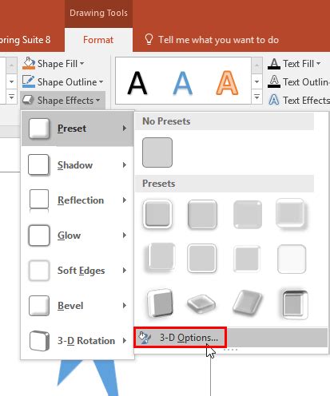Expand the WordArt styles gallery More arrow
Screen dimensions: 330x396
pyautogui.click(x=256, y=97)
